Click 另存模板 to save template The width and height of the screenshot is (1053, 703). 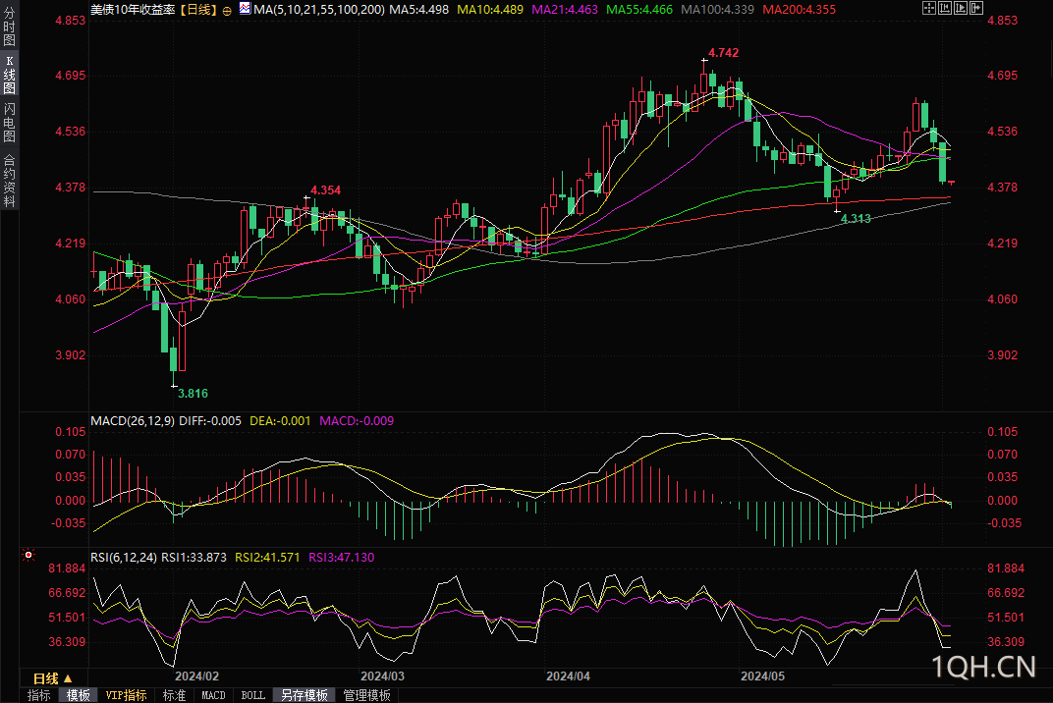pos(305,695)
